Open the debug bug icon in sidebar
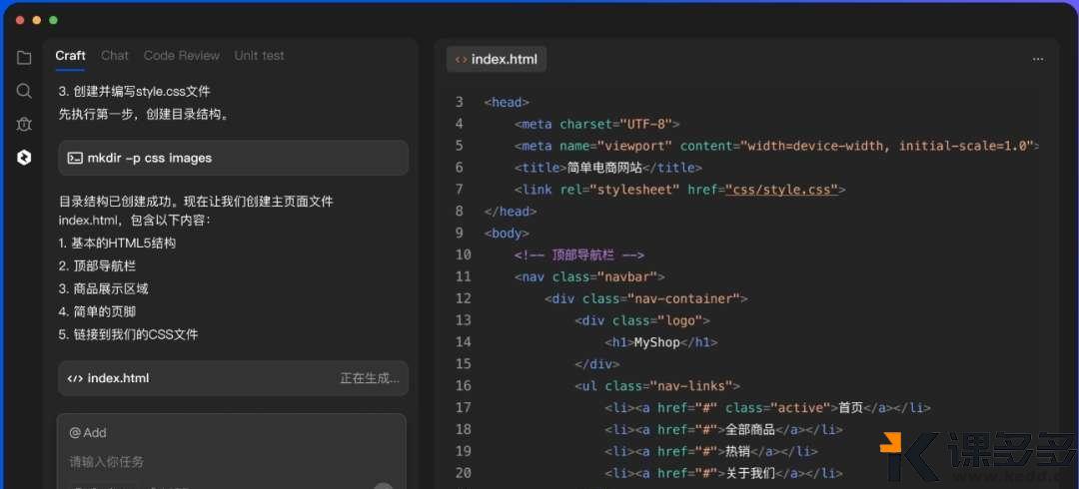 (24, 124)
